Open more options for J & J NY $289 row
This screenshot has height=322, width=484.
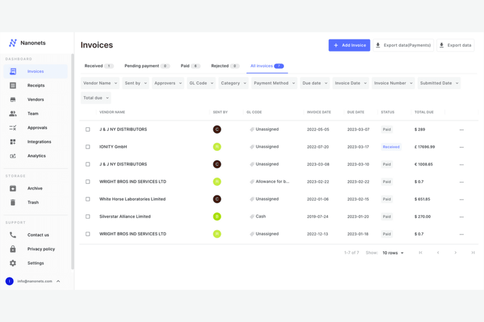coord(461,130)
